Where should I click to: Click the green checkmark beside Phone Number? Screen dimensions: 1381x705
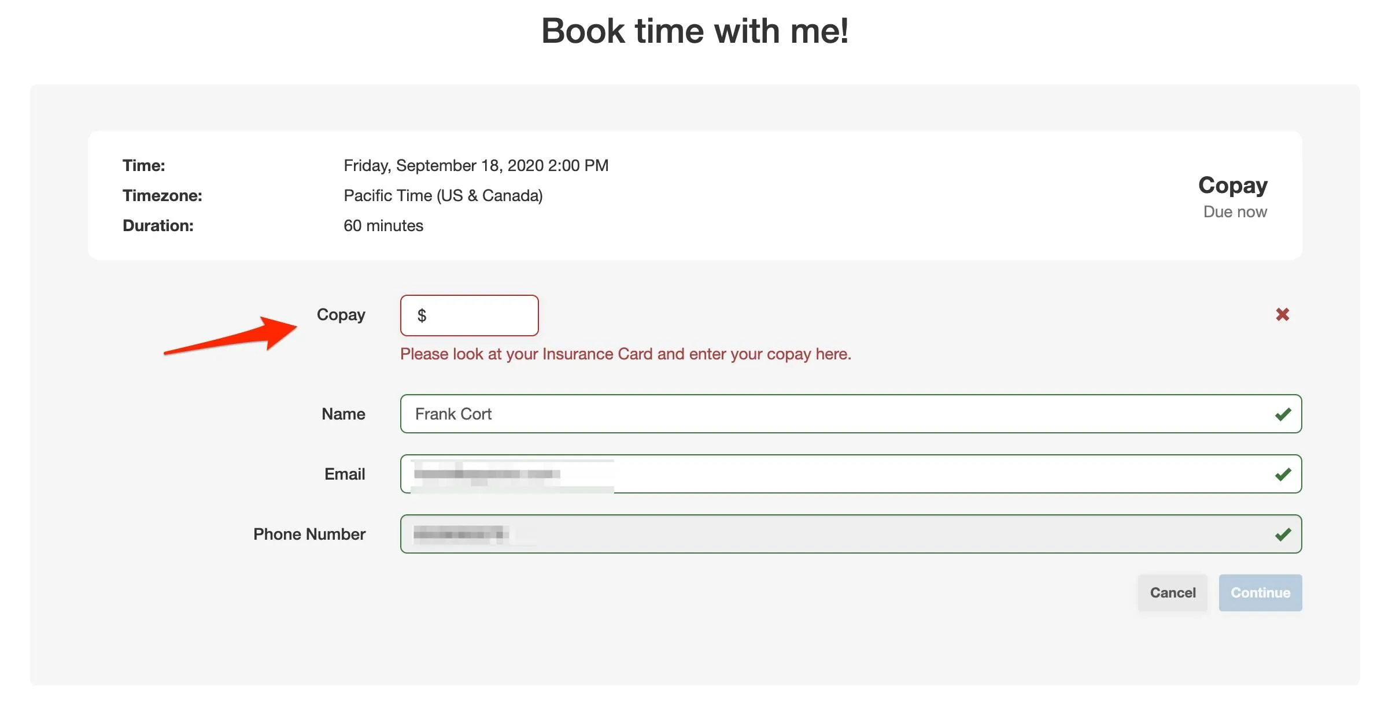[x=1283, y=533]
